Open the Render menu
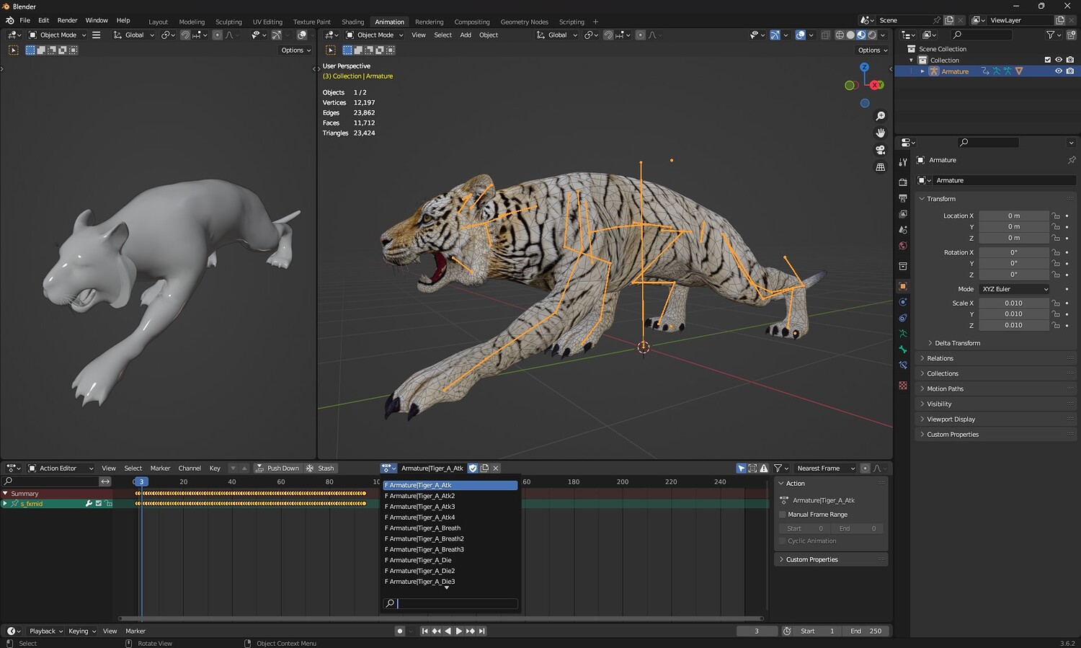The height and width of the screenshot is (648, 1081). click(x=67, y=20)
